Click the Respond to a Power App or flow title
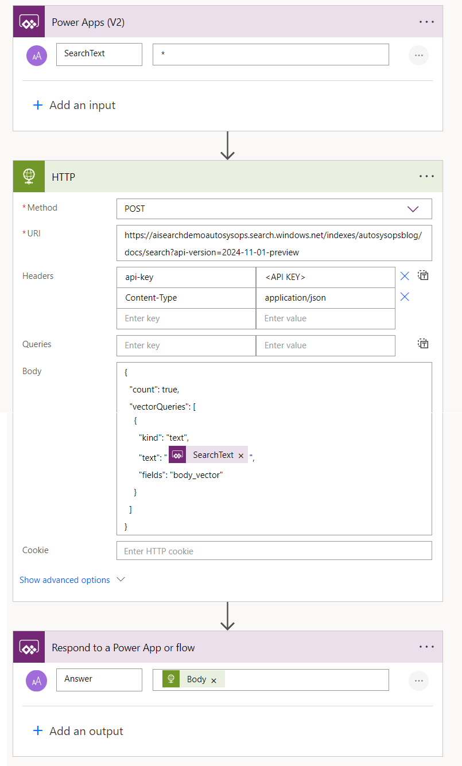This screenshot has width=462, height=766. point(123,648)
